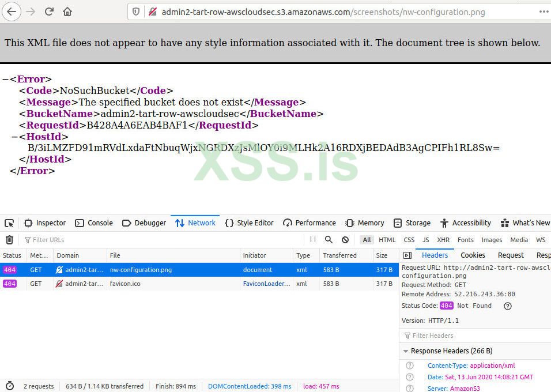Click the insecure connection padlock icon
The width and height of the screenshot is (551, 392).
click(153, 12)
